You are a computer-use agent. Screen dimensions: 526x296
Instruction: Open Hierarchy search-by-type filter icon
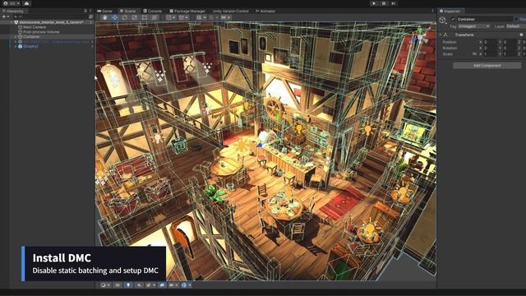pyautogui.click(x=91, y=16)
